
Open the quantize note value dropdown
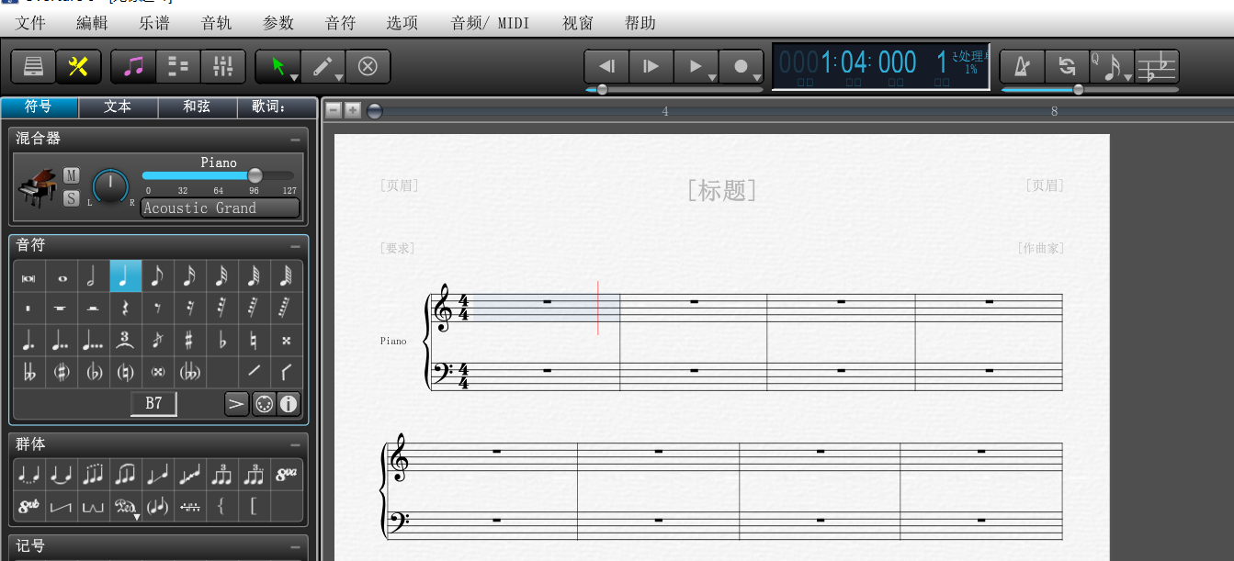[x=1112, y=66]
